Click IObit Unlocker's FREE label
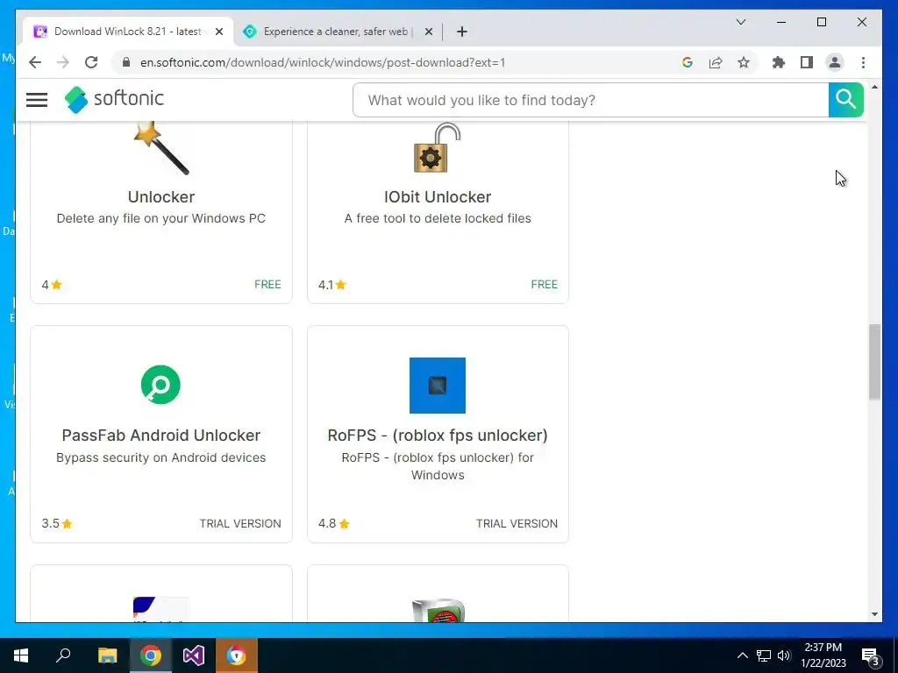Screen dimensions: 898x673 (544, 285)
